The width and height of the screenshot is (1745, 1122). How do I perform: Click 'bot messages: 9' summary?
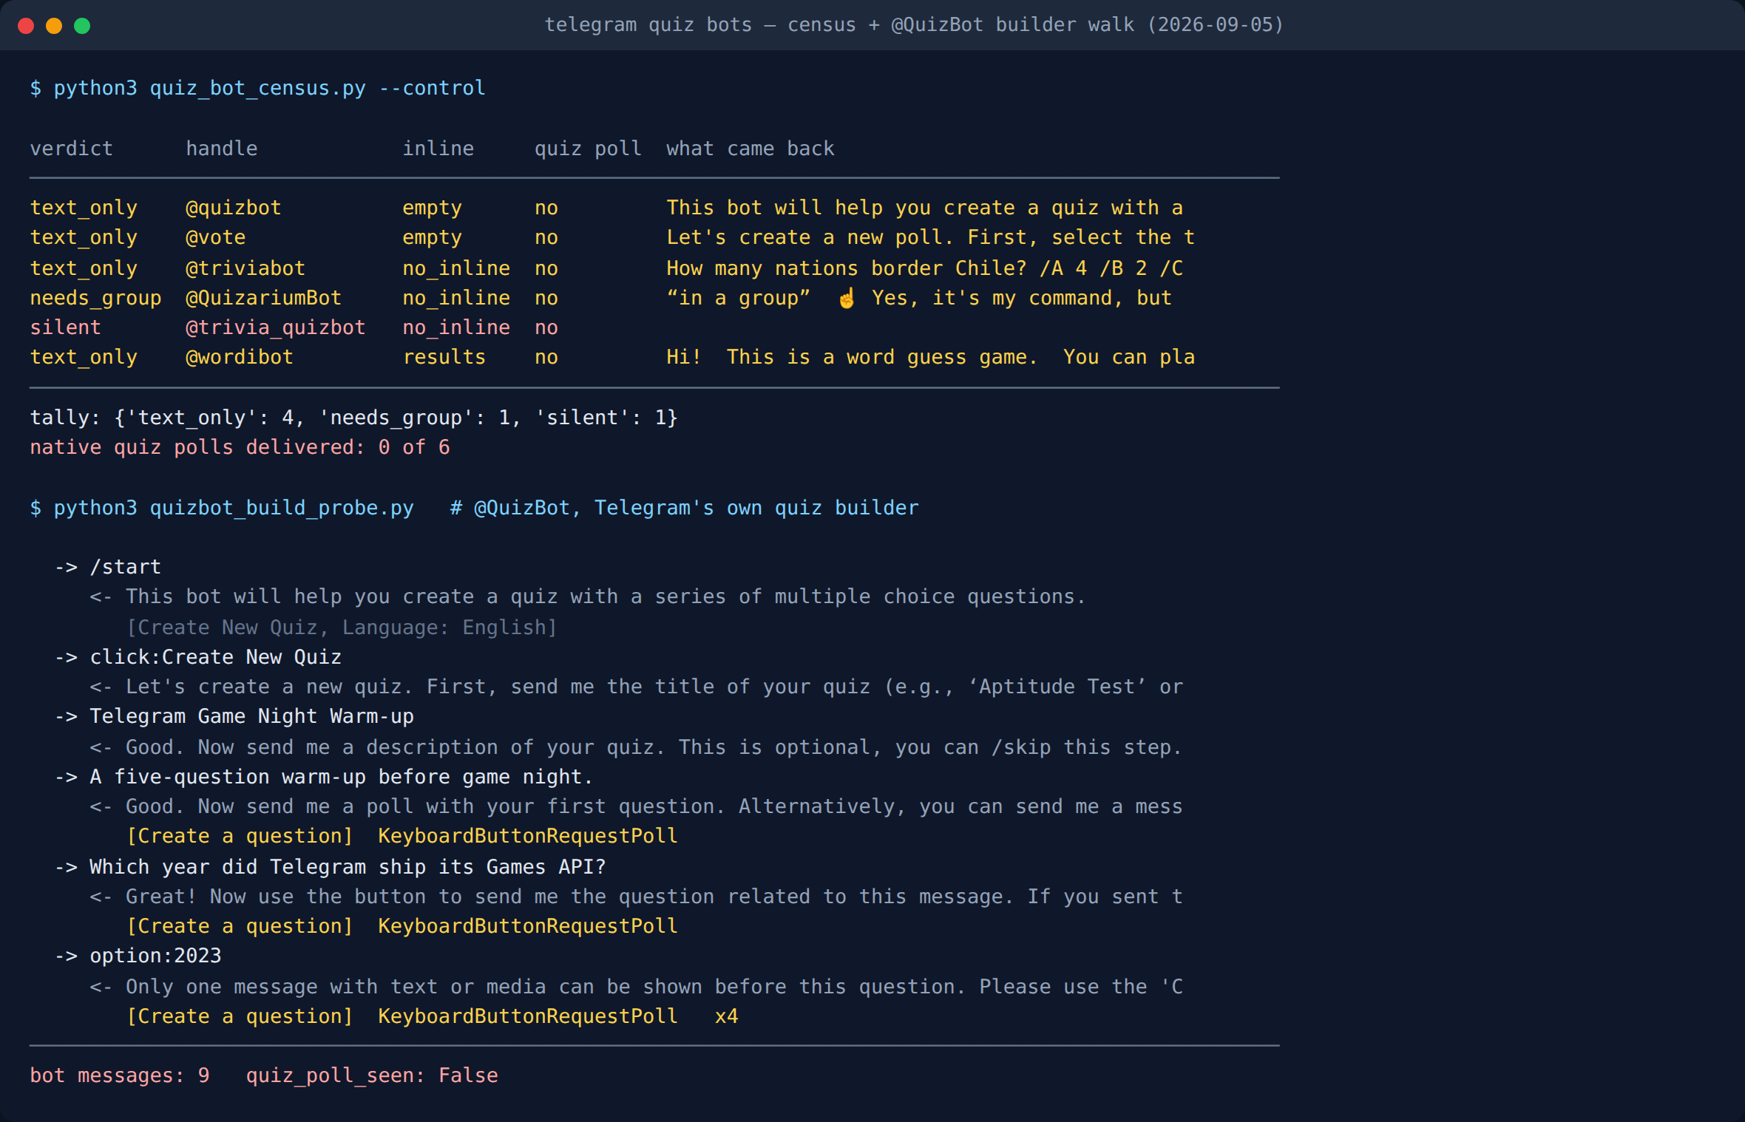click(120, 1075)
